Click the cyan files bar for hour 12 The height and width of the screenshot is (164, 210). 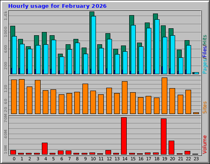point(110,57)
